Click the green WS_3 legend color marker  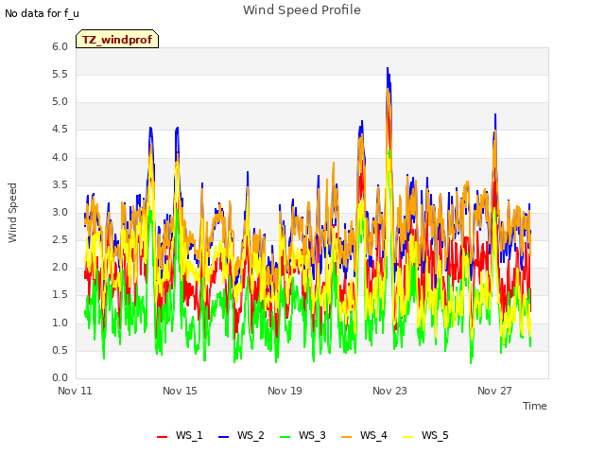pyautogui.click(x=285, y=437)
